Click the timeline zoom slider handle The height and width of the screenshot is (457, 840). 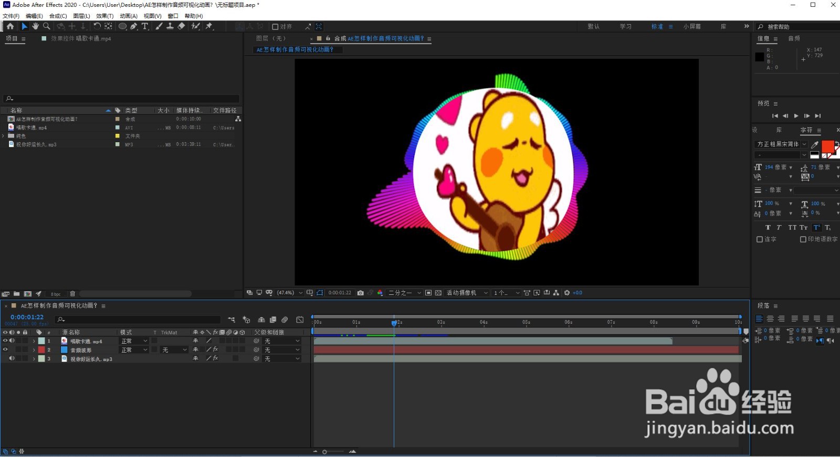(324, 452)
